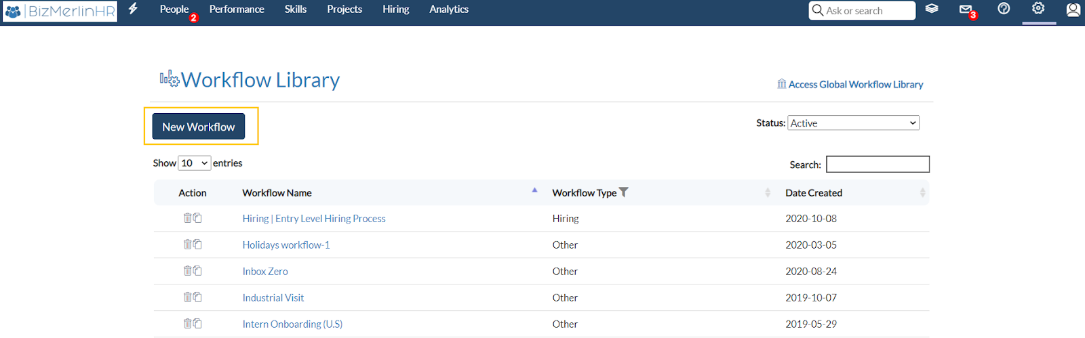Screen dimensions: 1085x338
Task: Delete the Inbox Zero workflow
Action: click(x=188, y=271)
